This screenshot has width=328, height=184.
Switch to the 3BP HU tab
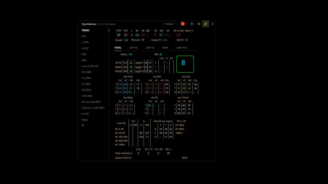pos(150,48)
